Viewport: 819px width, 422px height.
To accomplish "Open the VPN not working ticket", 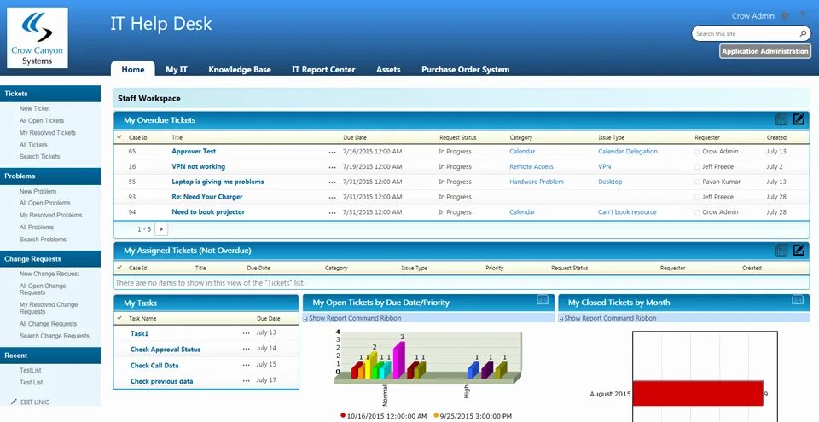I will [x=198, y=166].
